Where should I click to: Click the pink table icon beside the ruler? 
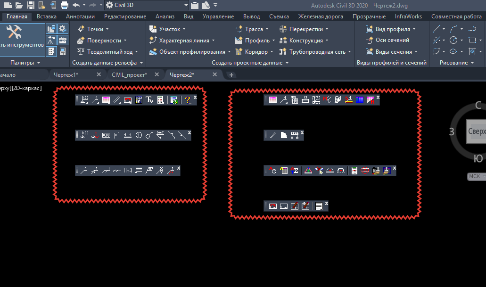point(106,100)
